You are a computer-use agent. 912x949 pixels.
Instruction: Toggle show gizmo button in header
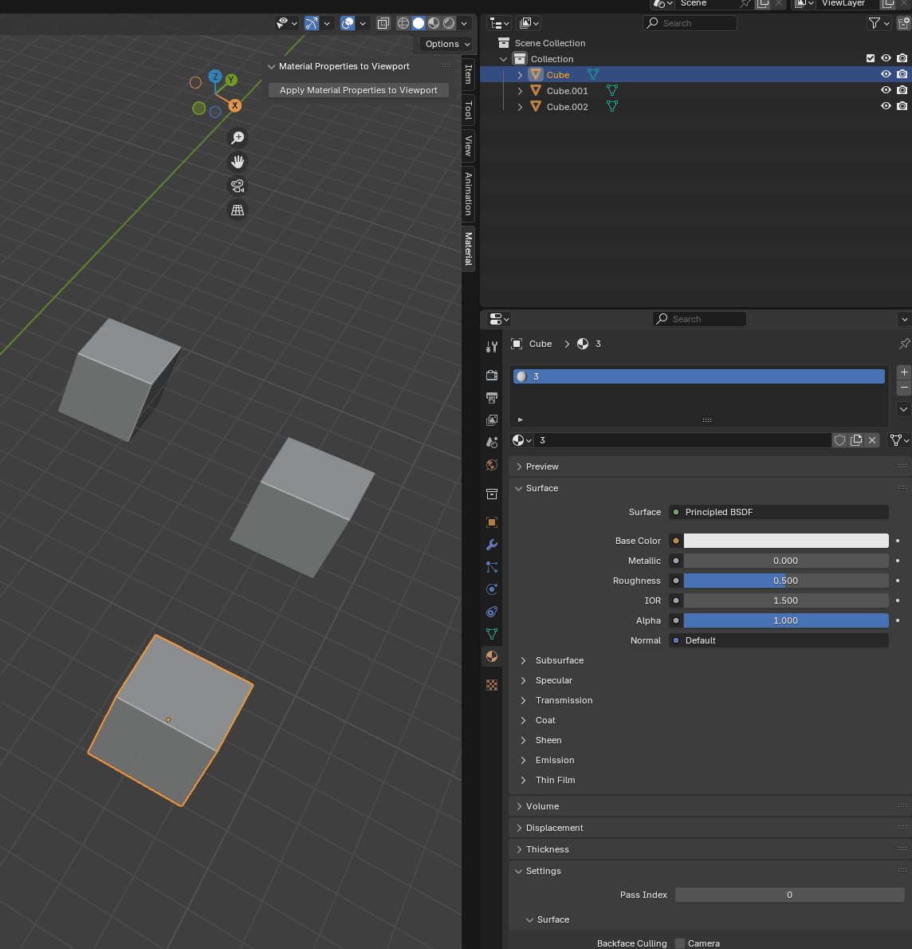pyautogui.click(x=311, y=24)
